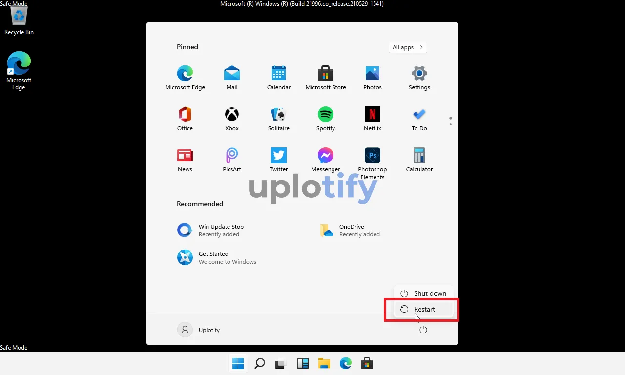Open File Explorer on the taskbar
The height and width of the screenshot is (375, 625).
click(x=324, y=363)
